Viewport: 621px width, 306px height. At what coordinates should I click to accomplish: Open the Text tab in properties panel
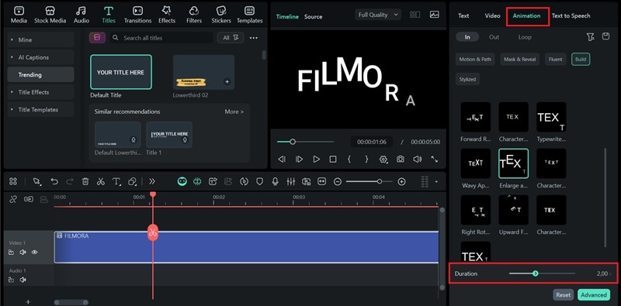(x=463, y=15)
